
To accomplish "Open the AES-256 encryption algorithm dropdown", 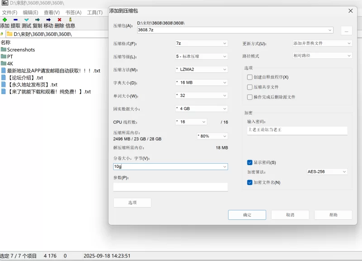I will (x=327, y=172).
